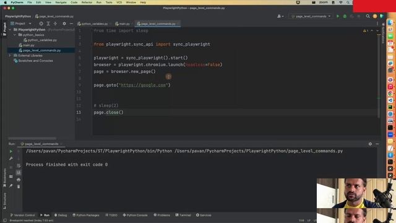396x223 pixels.
Task: Open Python Console tool window
Action: (x=135, y=215)
